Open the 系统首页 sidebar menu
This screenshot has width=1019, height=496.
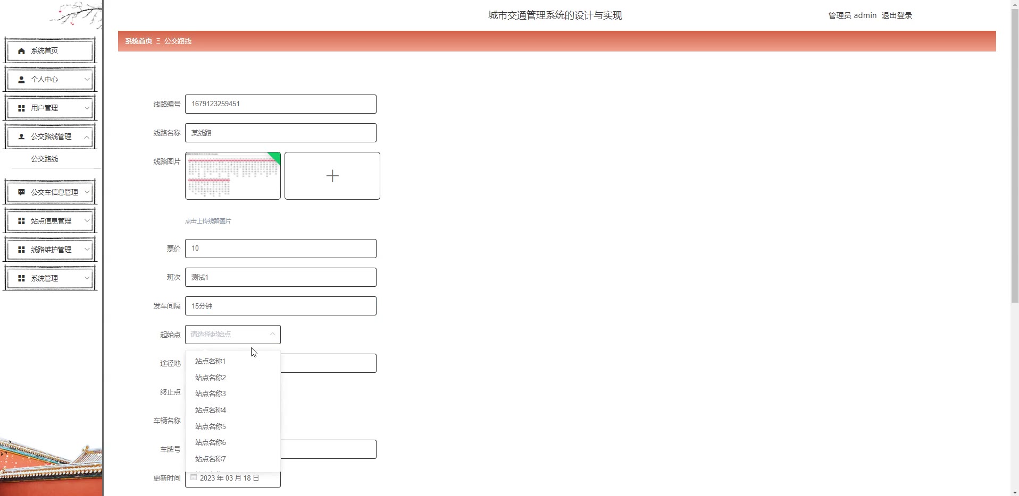[50, 51]
